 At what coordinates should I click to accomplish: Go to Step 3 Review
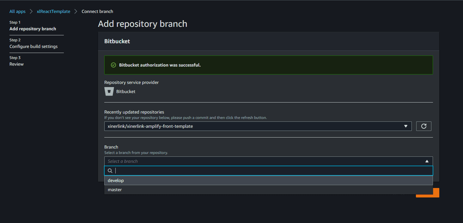pyautogui.click(x=16, y=64)
